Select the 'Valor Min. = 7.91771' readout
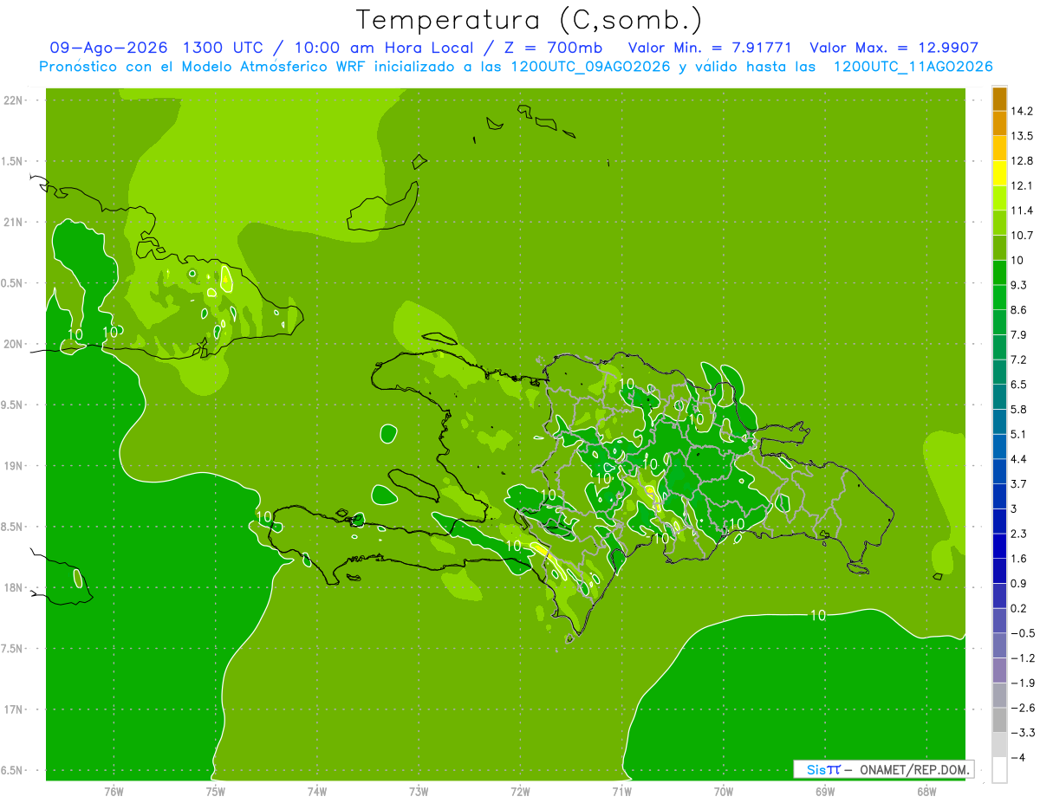 [x=710, y=48]
